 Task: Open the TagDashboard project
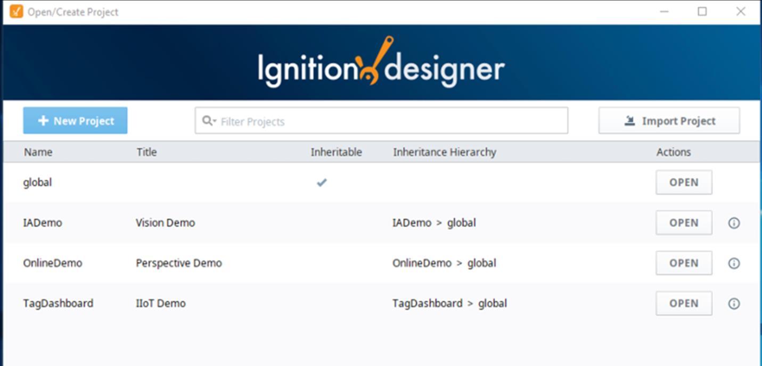[684, 304]
